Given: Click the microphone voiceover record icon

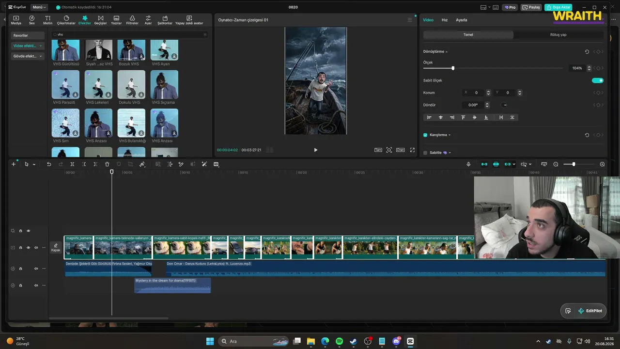Looking at the screenshot, I should [x=468, y=164].
